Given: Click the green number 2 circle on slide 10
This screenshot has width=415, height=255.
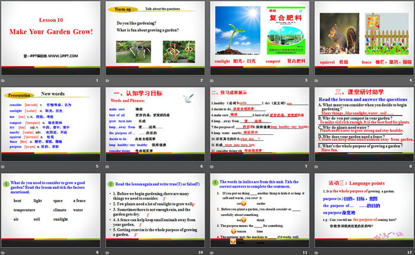Looking at the screenshot, I should [x=110, y=183].
